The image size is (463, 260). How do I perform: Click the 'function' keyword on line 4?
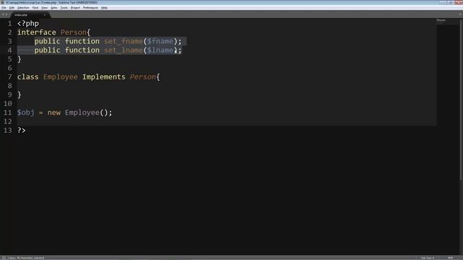tap(82, 50)
